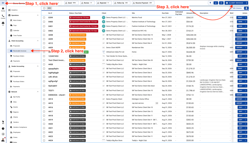The image size is (249, 143).
Task: Open Assets under Network
Action: pyautogui.click(x=15, y=107)
